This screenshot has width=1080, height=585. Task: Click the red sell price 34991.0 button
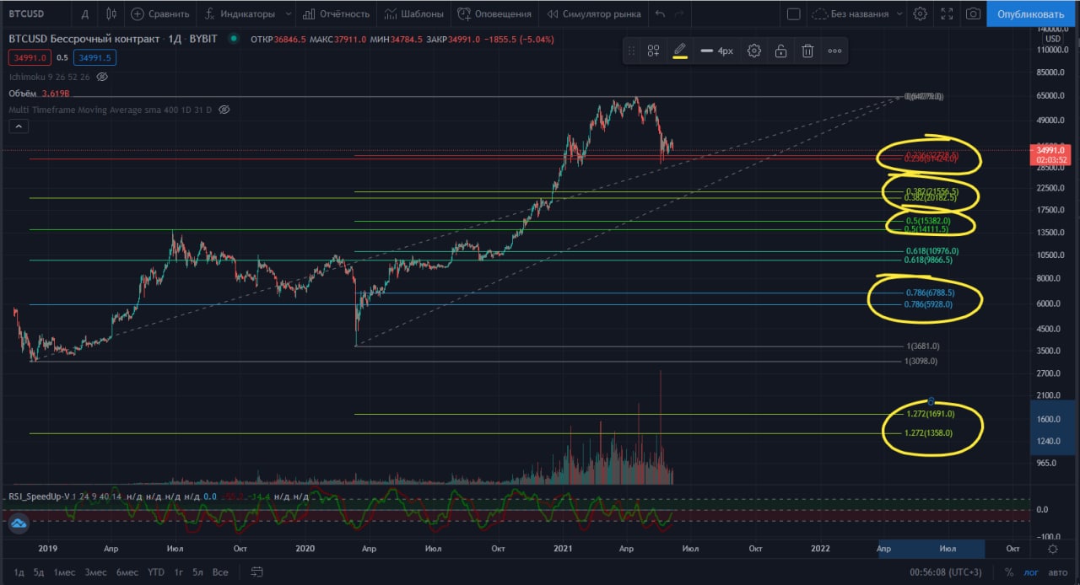(x=29, y=57)
